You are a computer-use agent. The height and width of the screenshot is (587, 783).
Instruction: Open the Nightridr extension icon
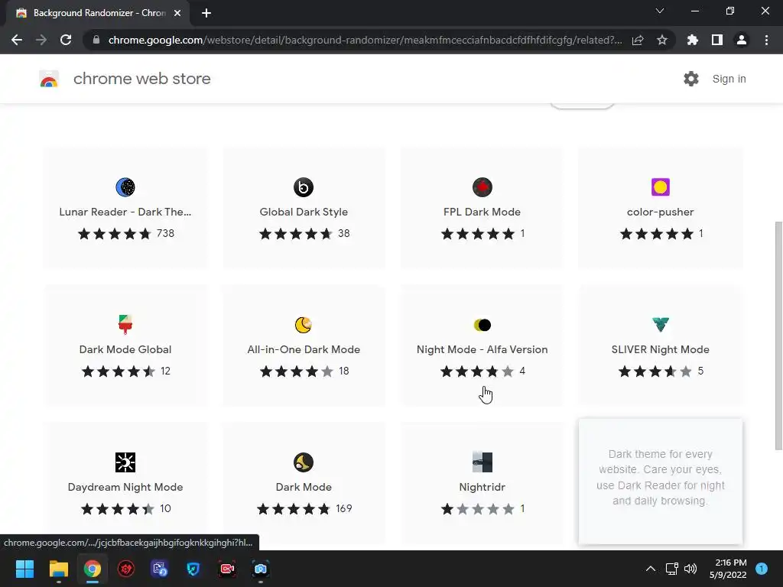click(482, 462)
